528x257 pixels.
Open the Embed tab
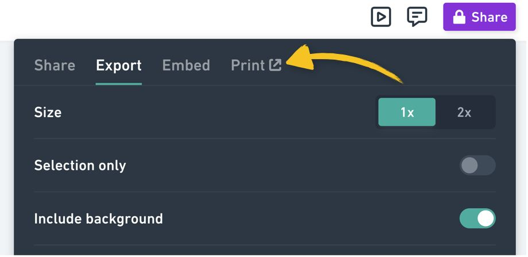pyautogui.click(x=186, y=65)
